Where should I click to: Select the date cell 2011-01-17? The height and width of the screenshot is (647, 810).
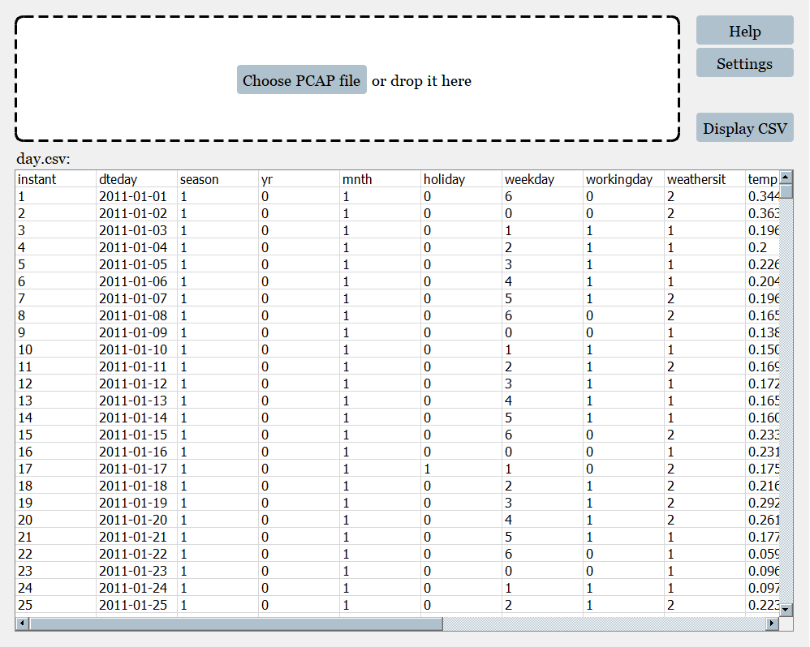132,469
